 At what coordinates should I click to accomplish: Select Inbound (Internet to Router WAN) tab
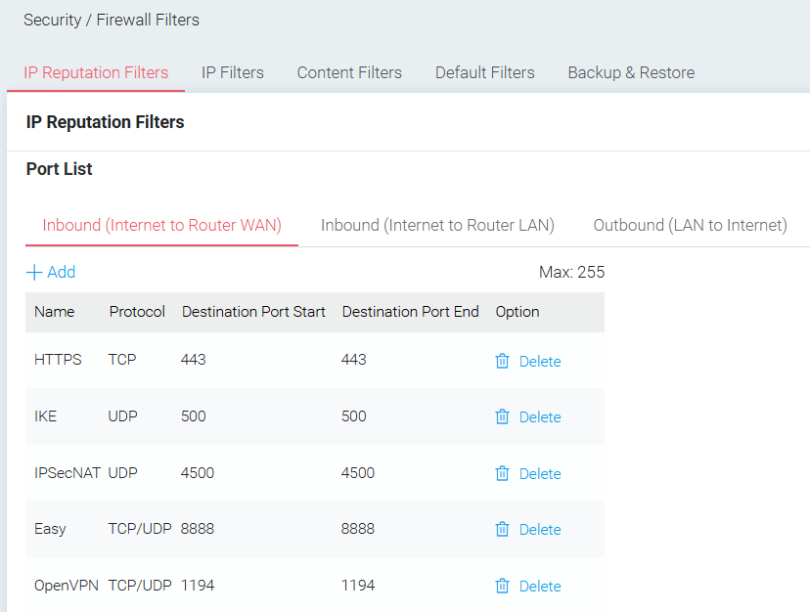[161, 225]
